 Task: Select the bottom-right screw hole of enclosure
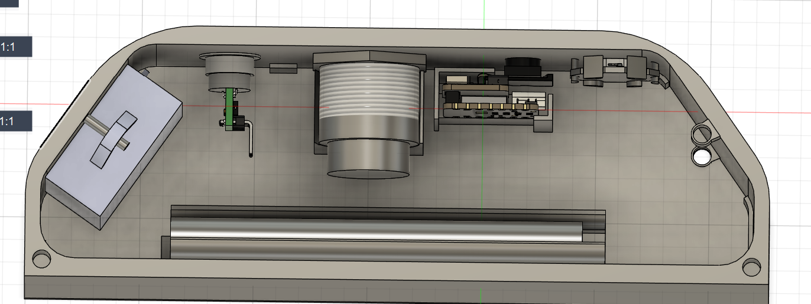[751, 266]
